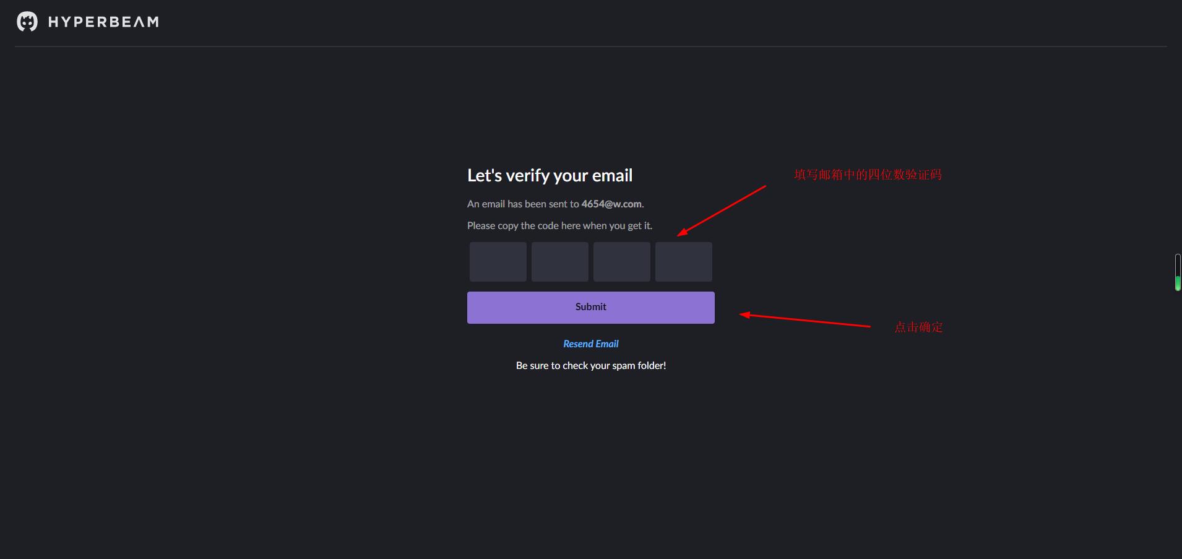Click the header divider line below logo
The image size is (1182, 559).
tap(590, 46)
